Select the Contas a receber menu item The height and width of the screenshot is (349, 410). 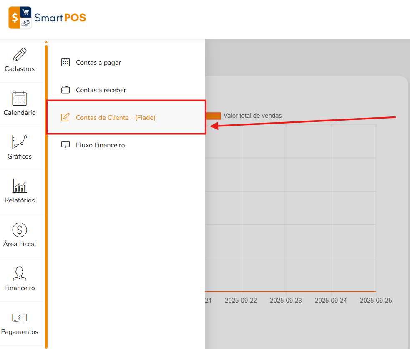pyautogui.click(x=126, y=90)
